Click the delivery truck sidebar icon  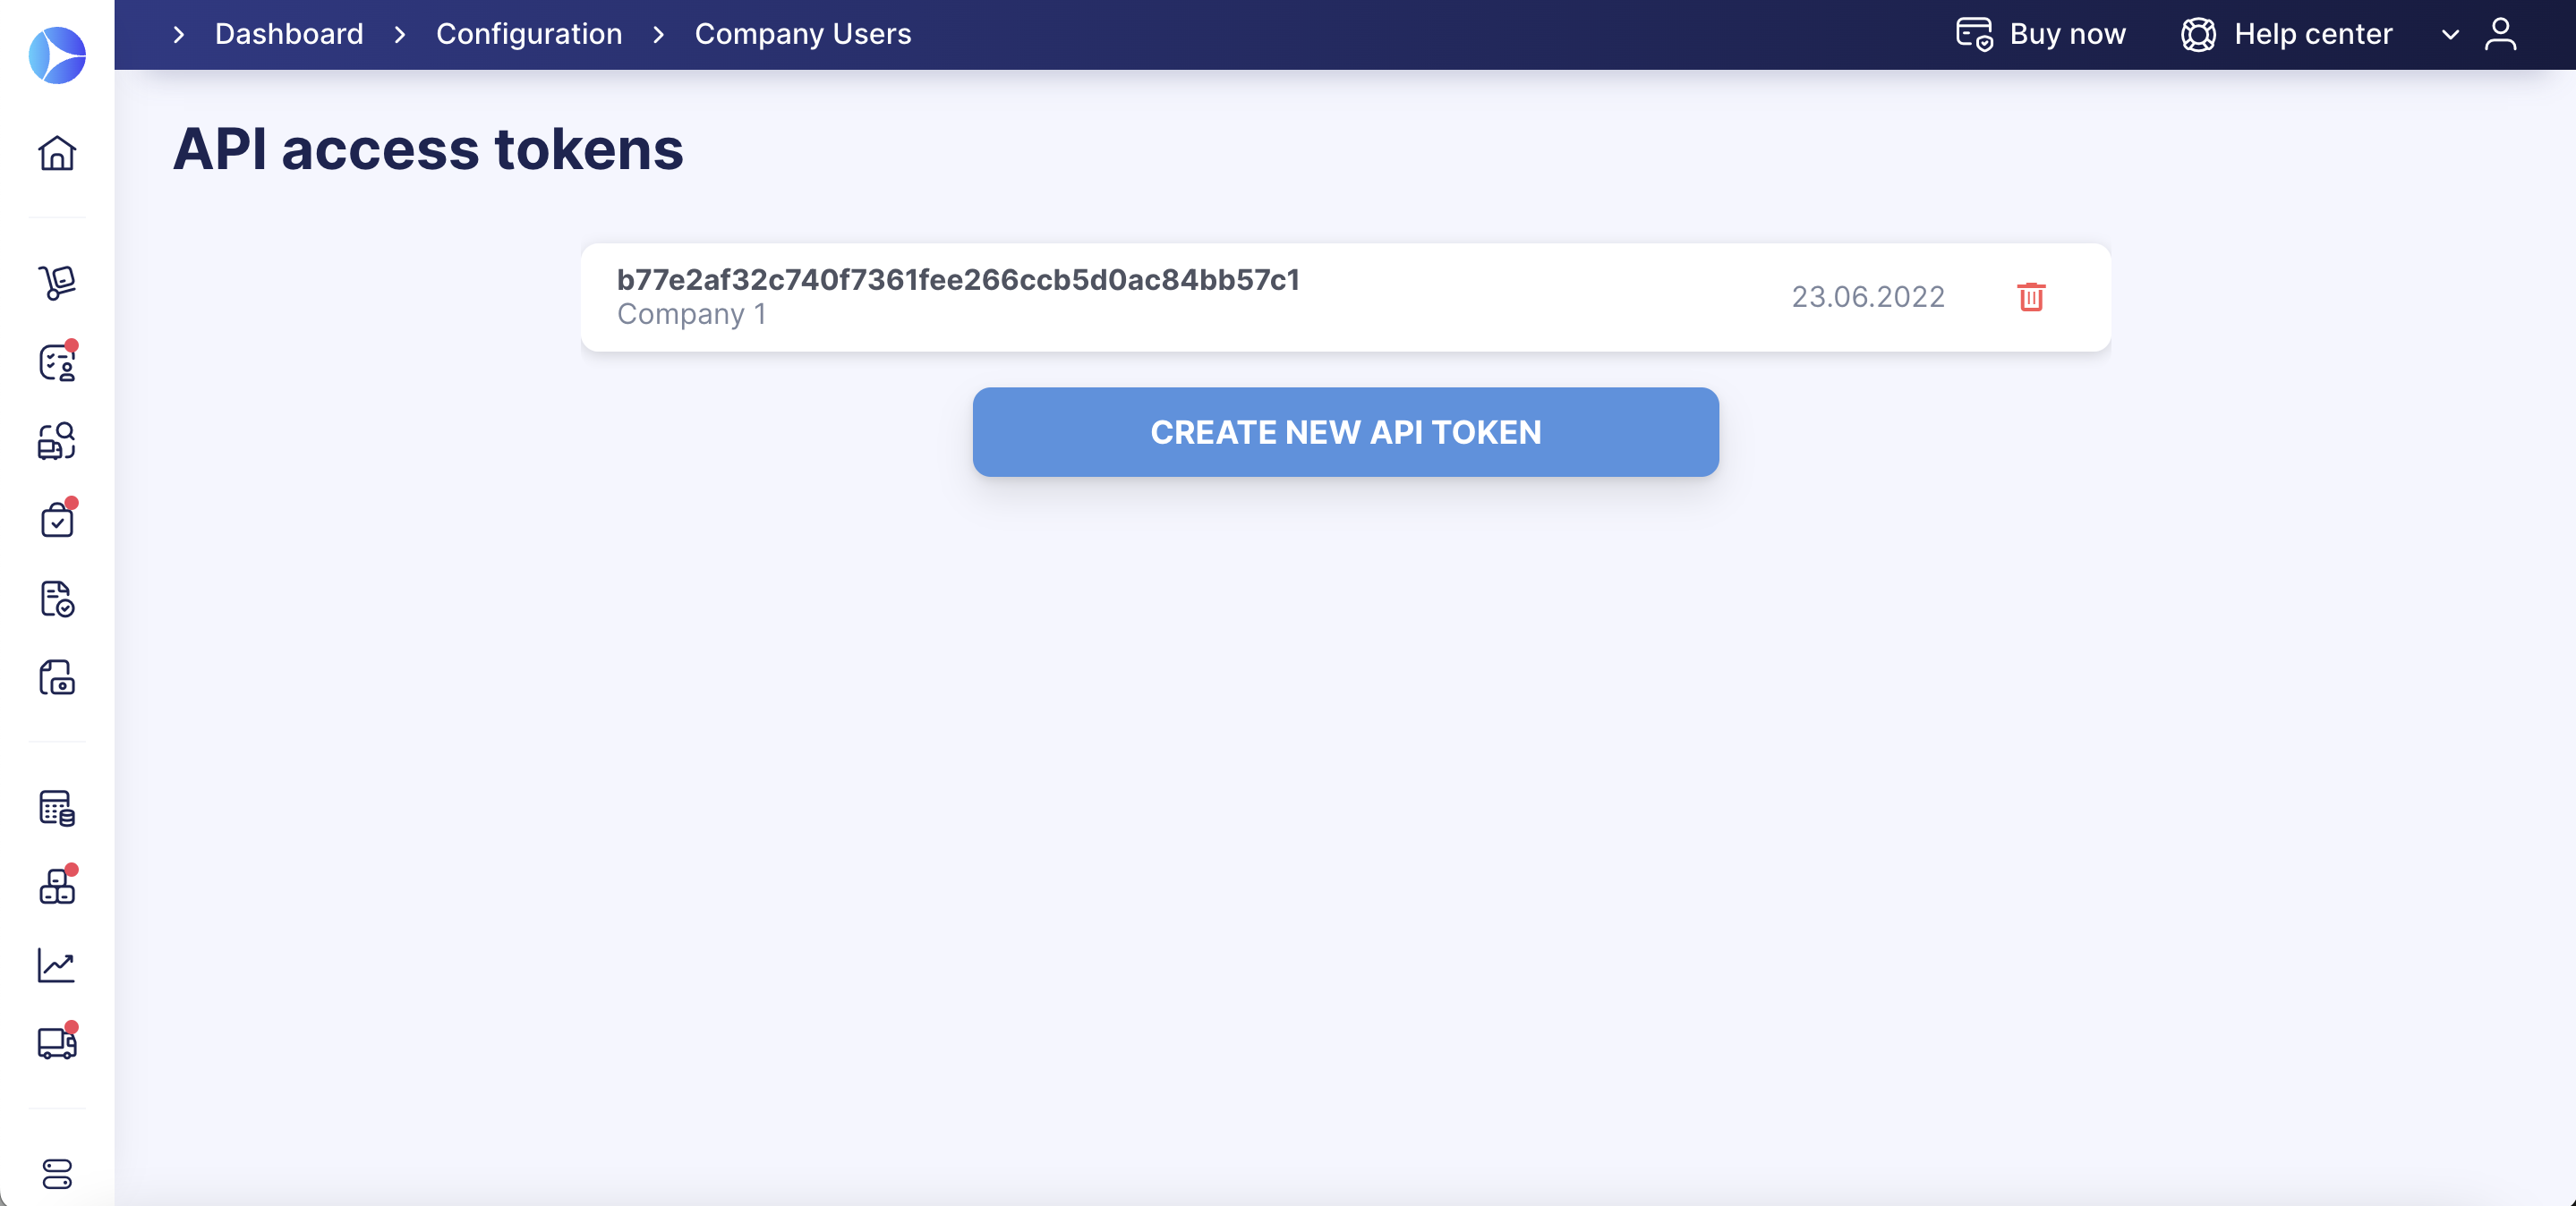pos(57,1043)
